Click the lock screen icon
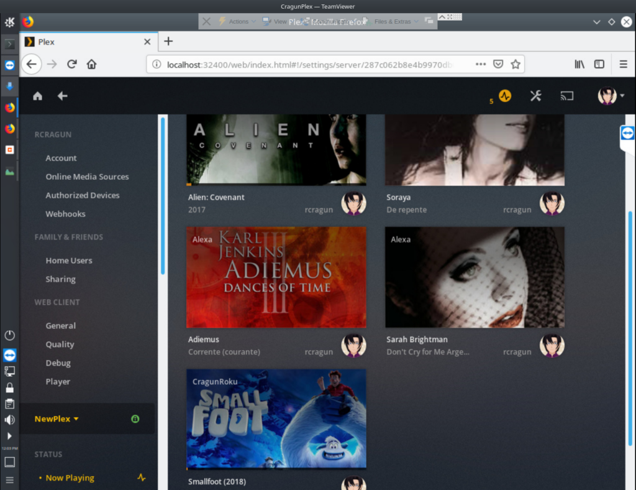The image size is (636, 490). click(10, 387)
